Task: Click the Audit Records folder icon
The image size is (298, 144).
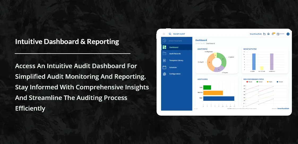Action: (165, 54)
